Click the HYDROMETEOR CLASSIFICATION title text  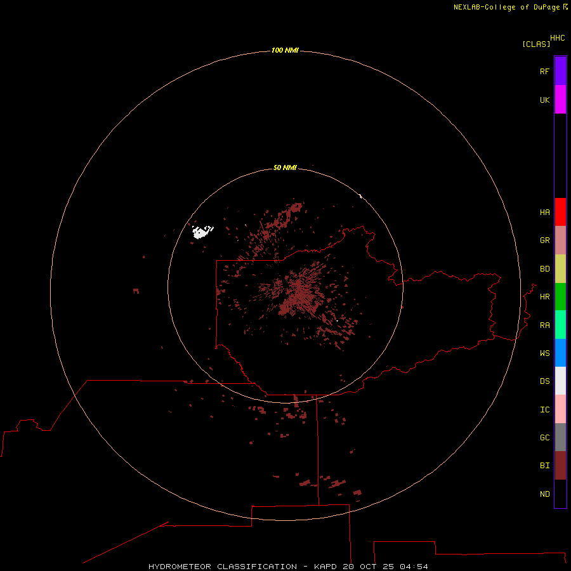(x=223, y=567)
